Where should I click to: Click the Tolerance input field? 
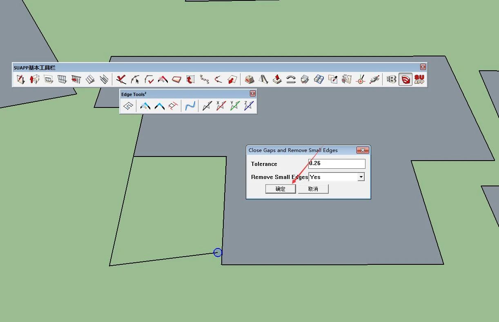click(337, 163)
